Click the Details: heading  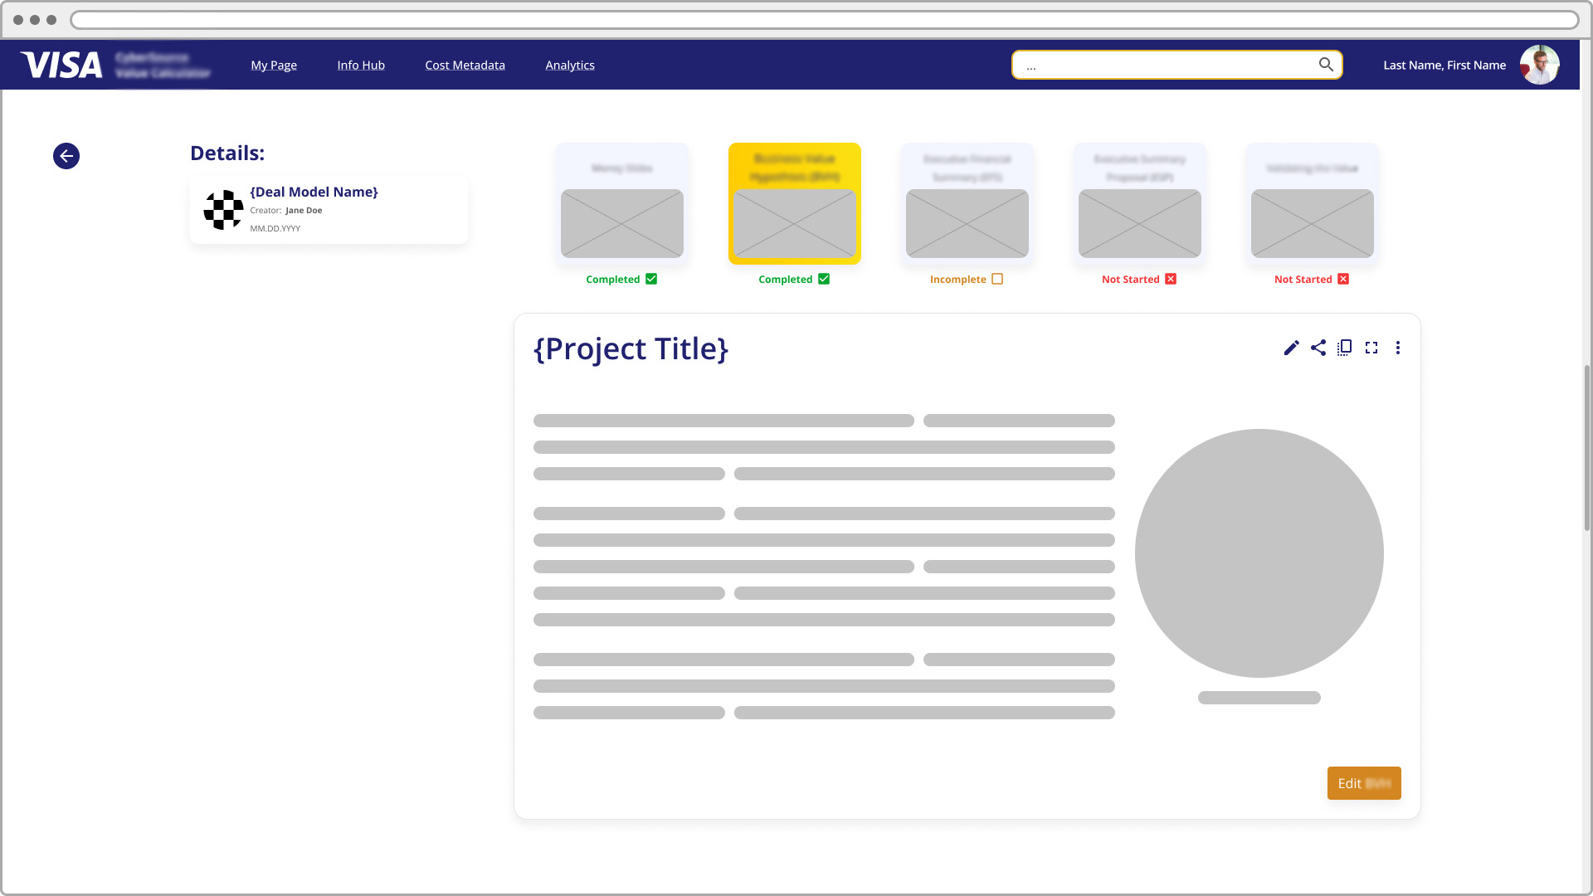coord(227,153)
